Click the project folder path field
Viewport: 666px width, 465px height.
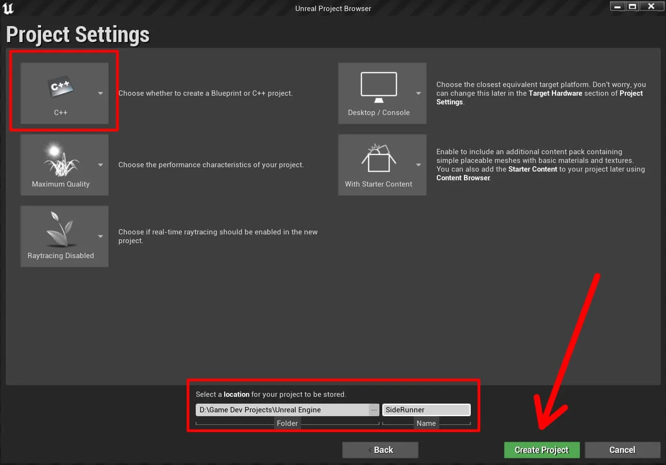coord(282,410)
